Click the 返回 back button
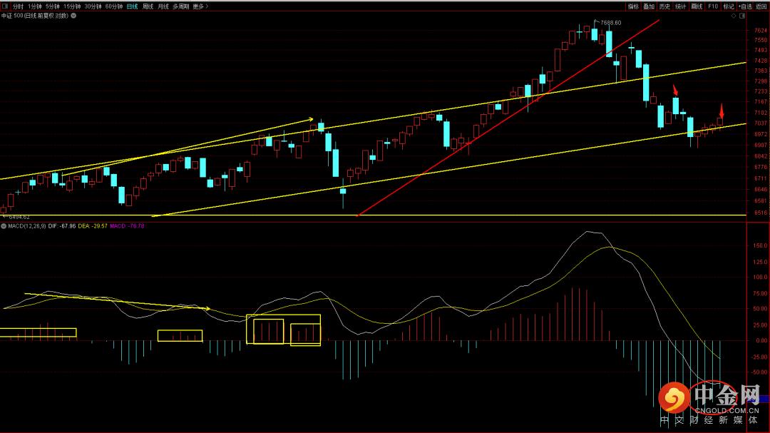Viewport: 770px width, 433px height. [x=761, y=6]
